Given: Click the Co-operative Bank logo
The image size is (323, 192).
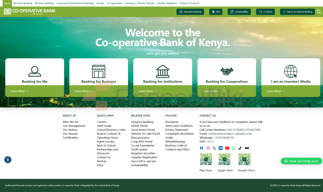Looking at the screenshot, I should [x=30, y=12].
